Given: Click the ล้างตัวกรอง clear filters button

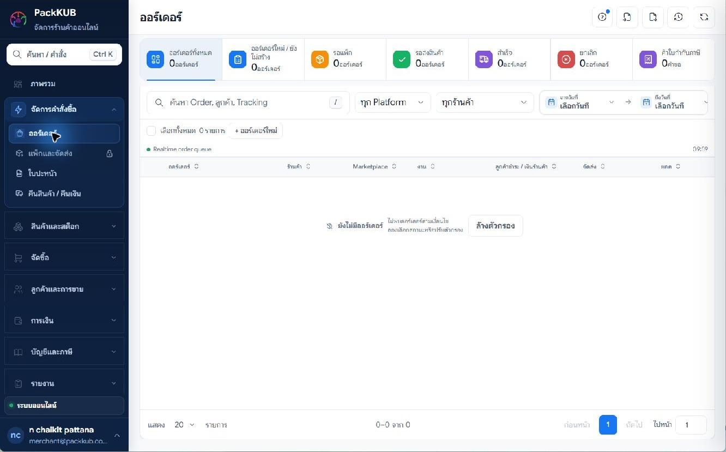Looking at the screenshot, I should click(495, 226).
